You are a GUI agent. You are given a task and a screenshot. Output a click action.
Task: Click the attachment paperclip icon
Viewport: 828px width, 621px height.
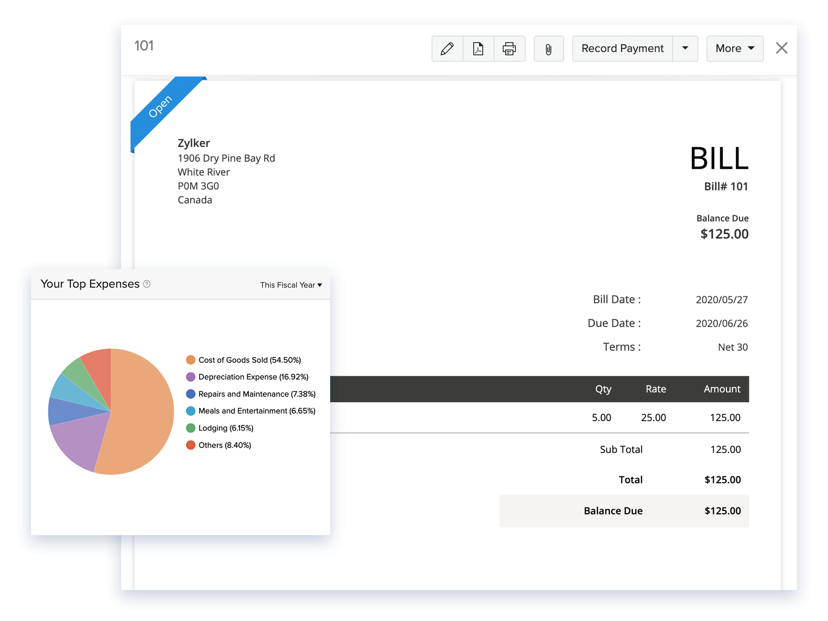click(x=549, y=48)
